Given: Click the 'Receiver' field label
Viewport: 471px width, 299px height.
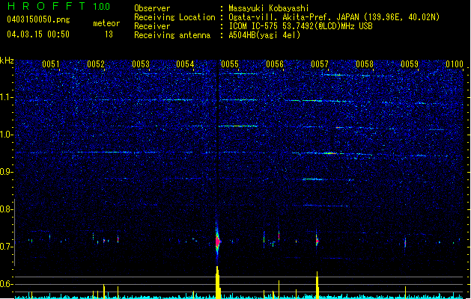Looking at the screenshot, I should 152,26.
